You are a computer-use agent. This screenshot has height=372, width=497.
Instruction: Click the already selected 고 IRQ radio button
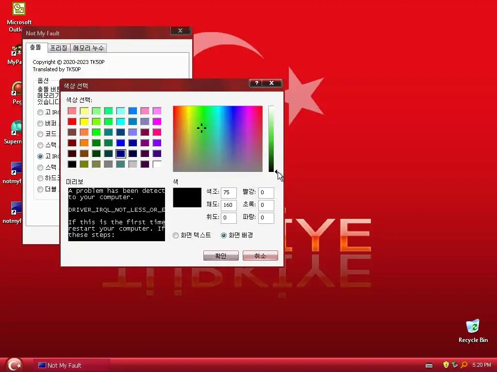pyautogui.click(x=40, y=156)
